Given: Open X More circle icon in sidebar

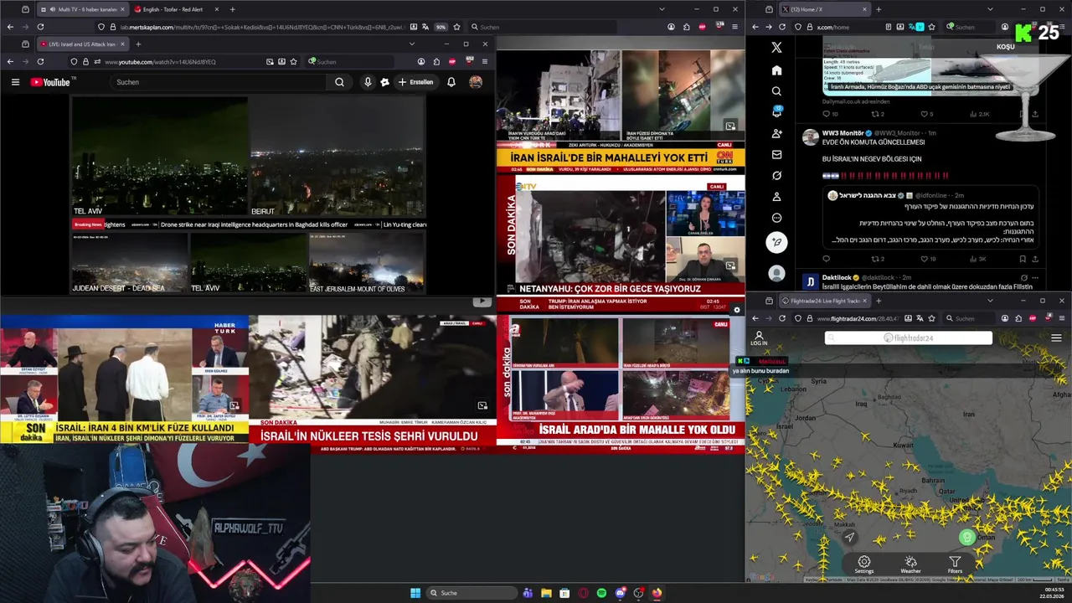Looking at the screenshot, I should pos(776,218).
